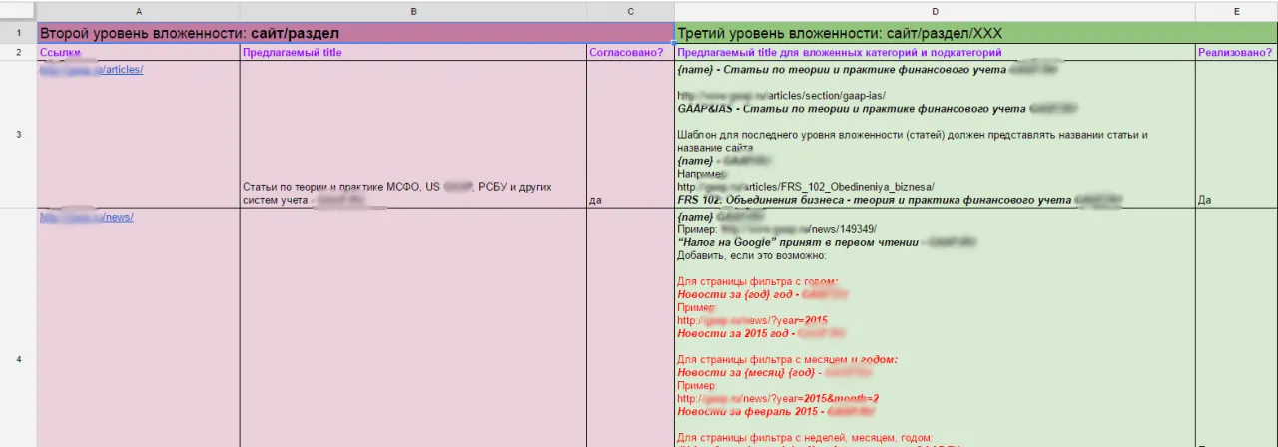Click the select-all corner box
1278x447 pixels.
click(x=18, y=10)
